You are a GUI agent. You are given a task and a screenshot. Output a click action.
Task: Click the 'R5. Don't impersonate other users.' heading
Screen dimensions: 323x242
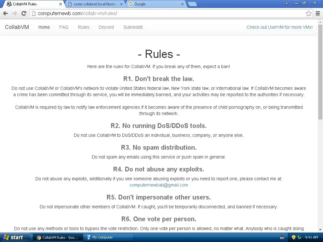coord(159,197)
